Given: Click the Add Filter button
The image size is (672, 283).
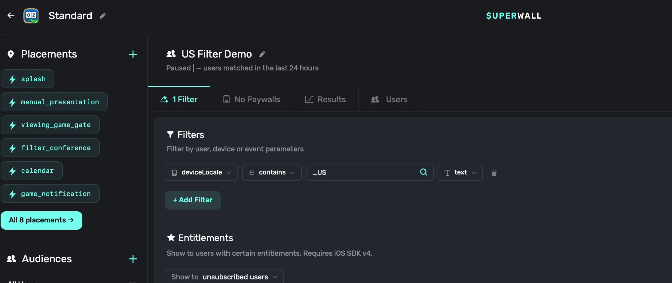Looking at the screenshot, I should (193, 200).
